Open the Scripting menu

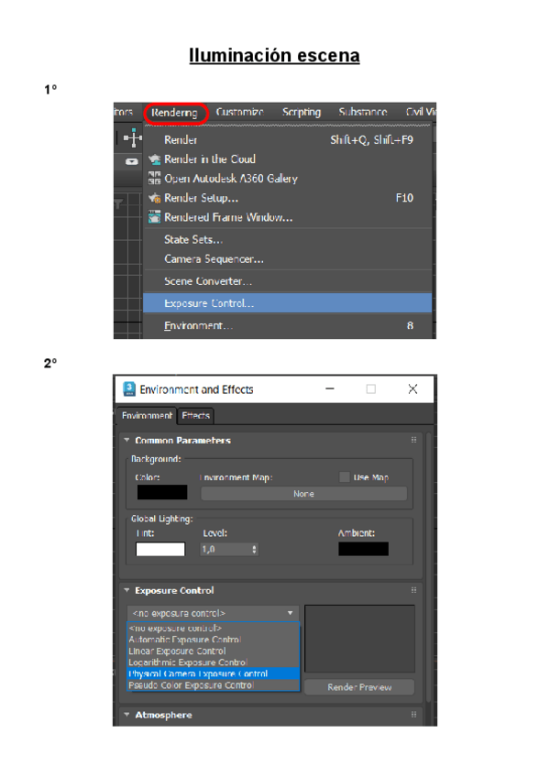[302, 112]
